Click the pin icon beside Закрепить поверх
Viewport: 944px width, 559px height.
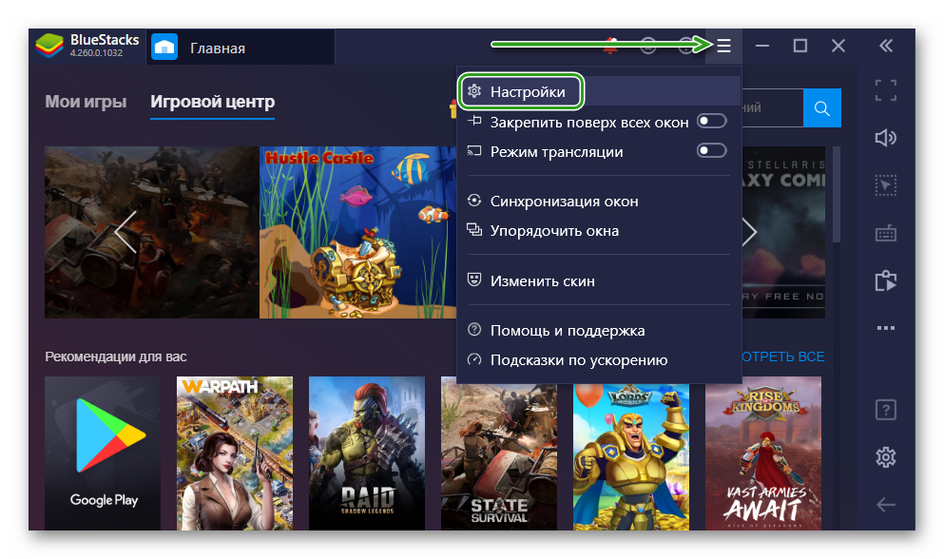tap(474, 121)
